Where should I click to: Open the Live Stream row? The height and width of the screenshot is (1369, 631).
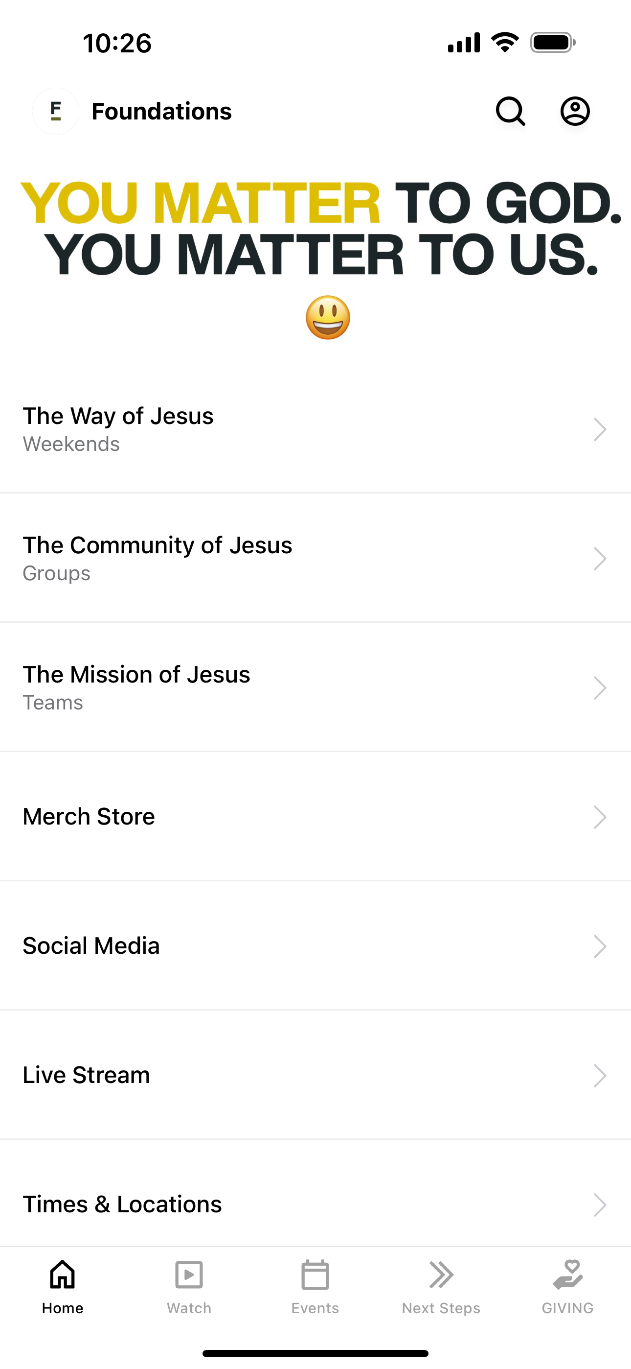click(87, 1075)
